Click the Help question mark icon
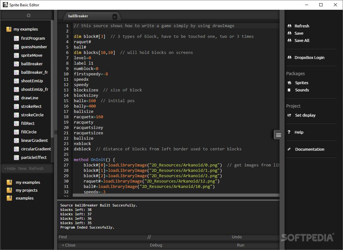This screenshot has width=343, height=250. pos(289,132)
